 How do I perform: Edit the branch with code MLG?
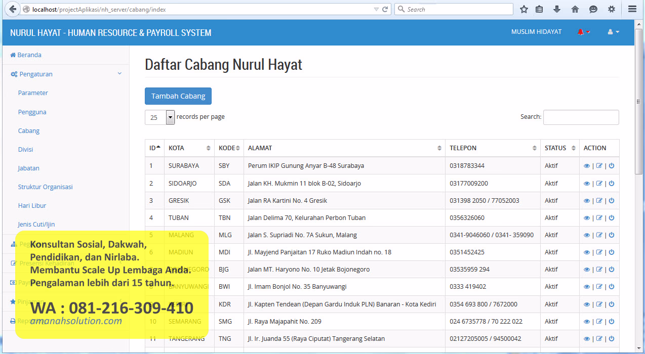click(x=599, y=235)
